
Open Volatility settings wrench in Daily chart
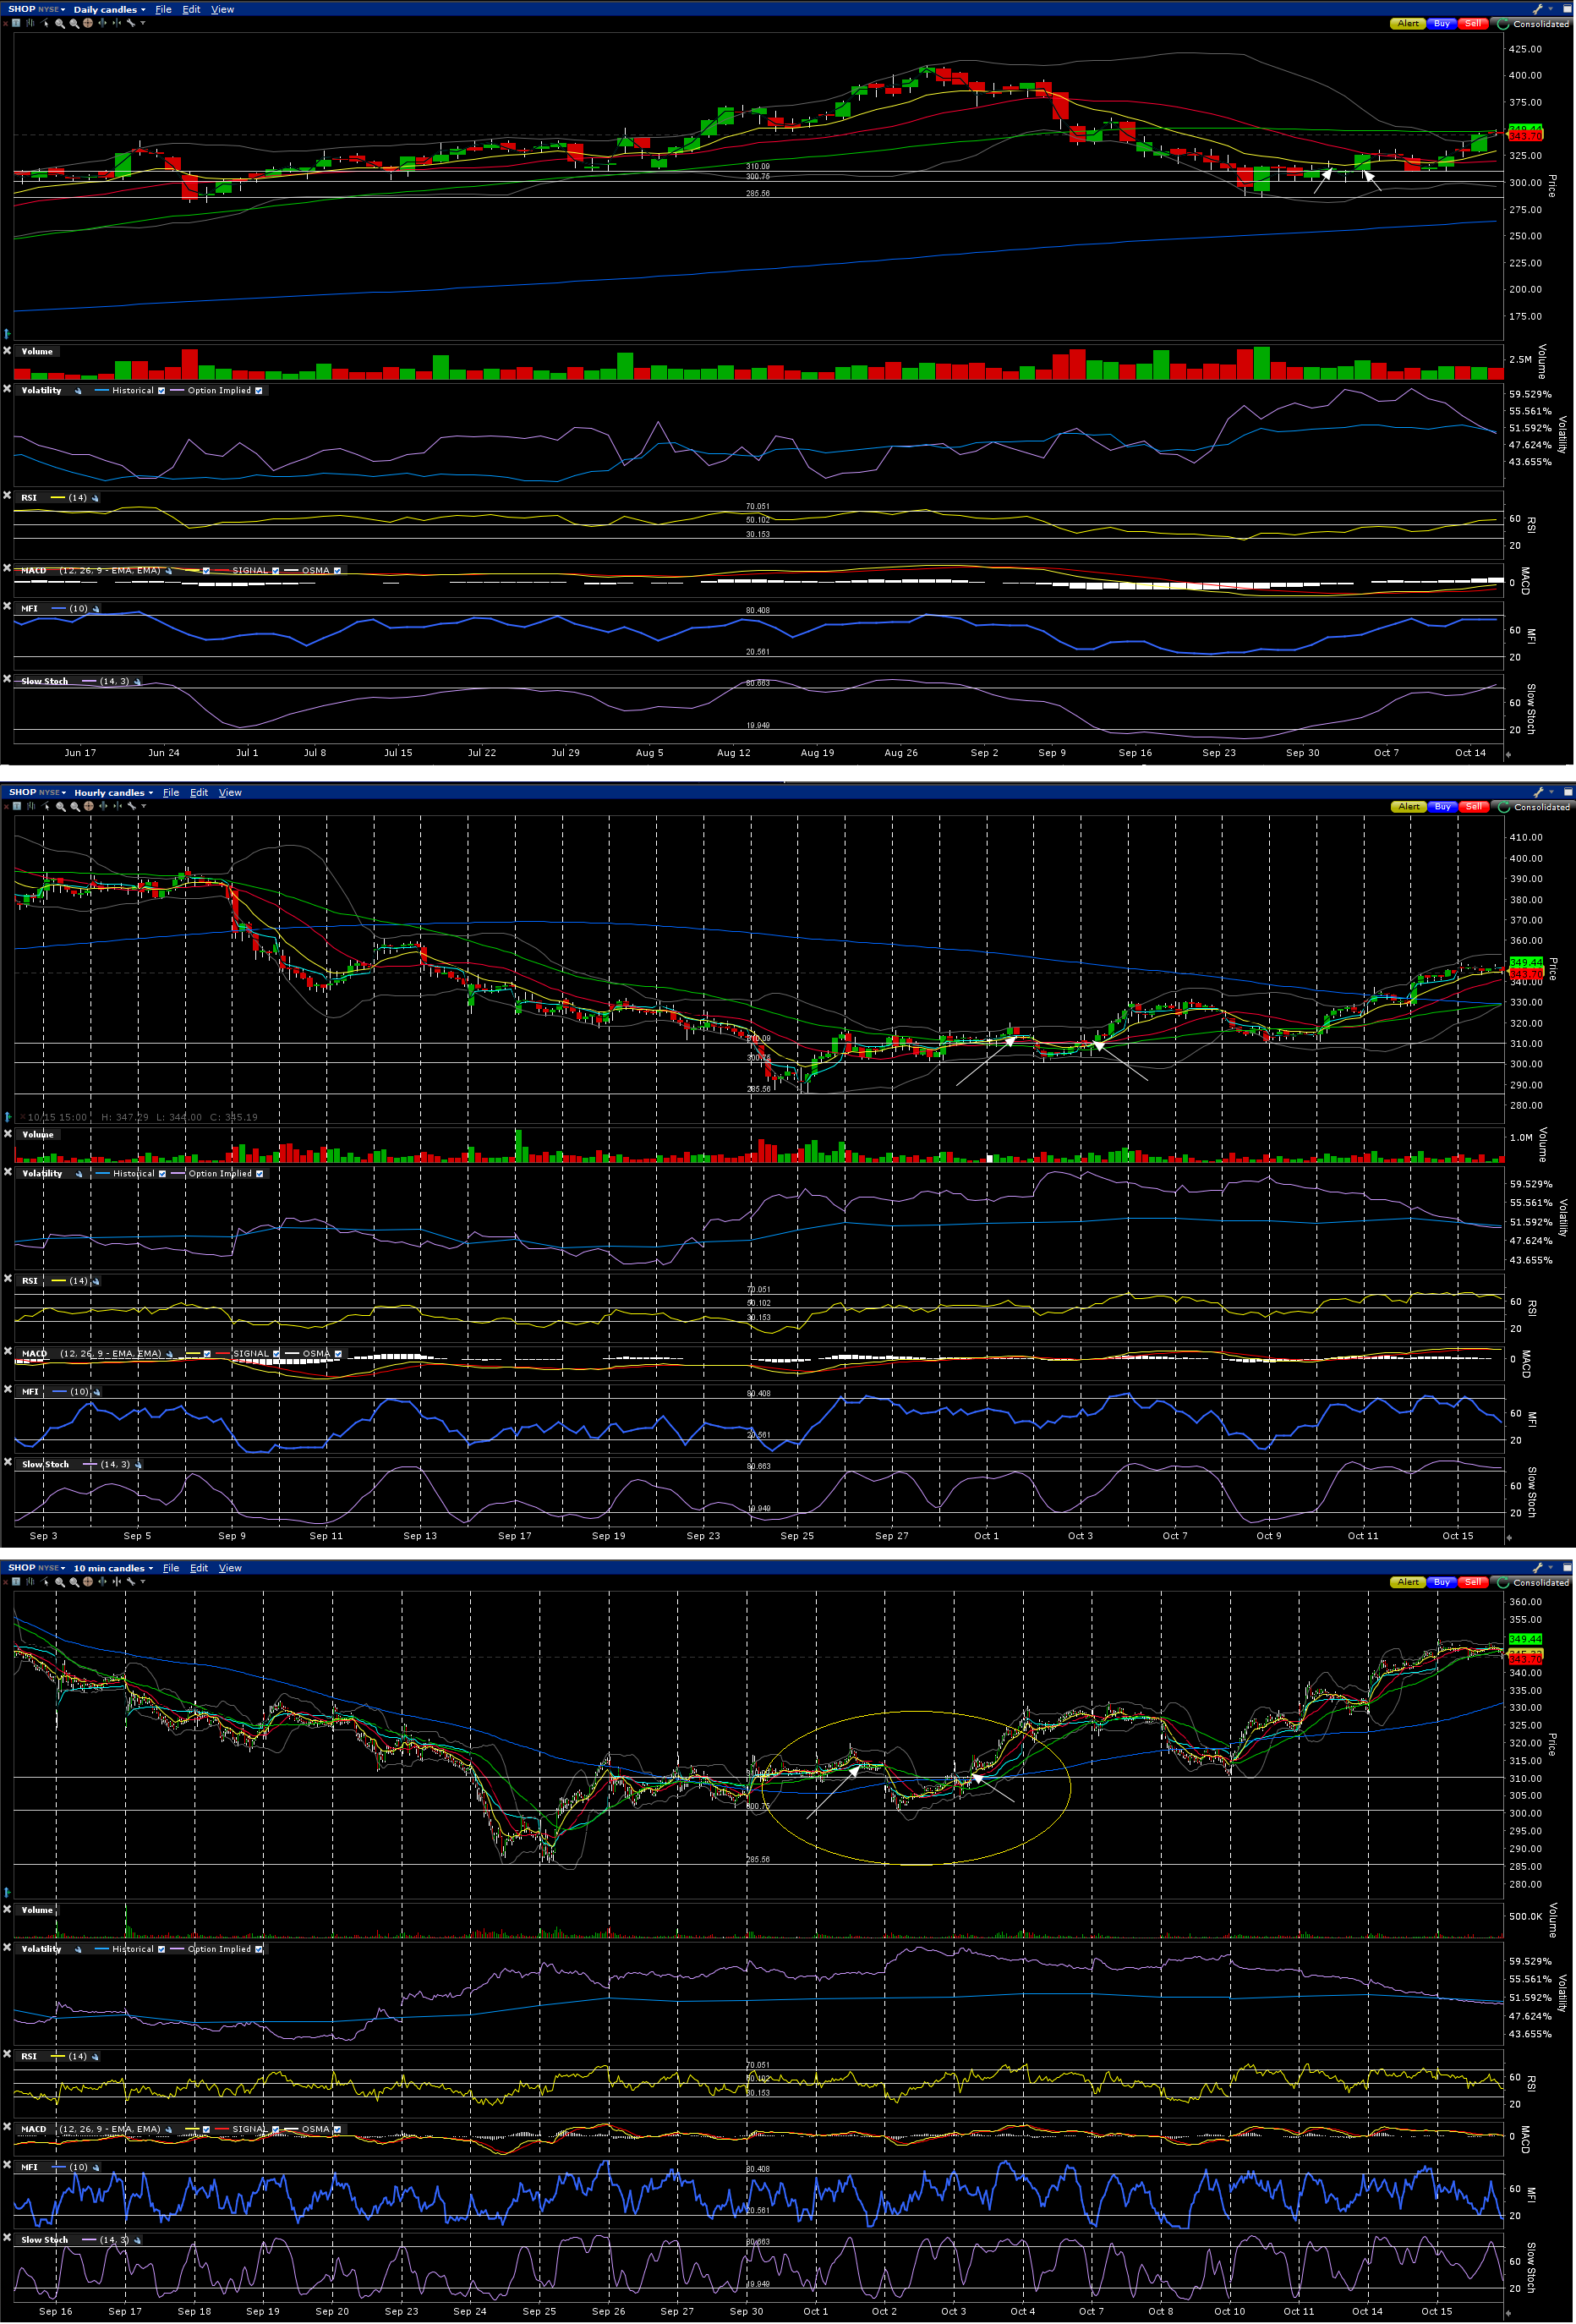pos(78,391)
